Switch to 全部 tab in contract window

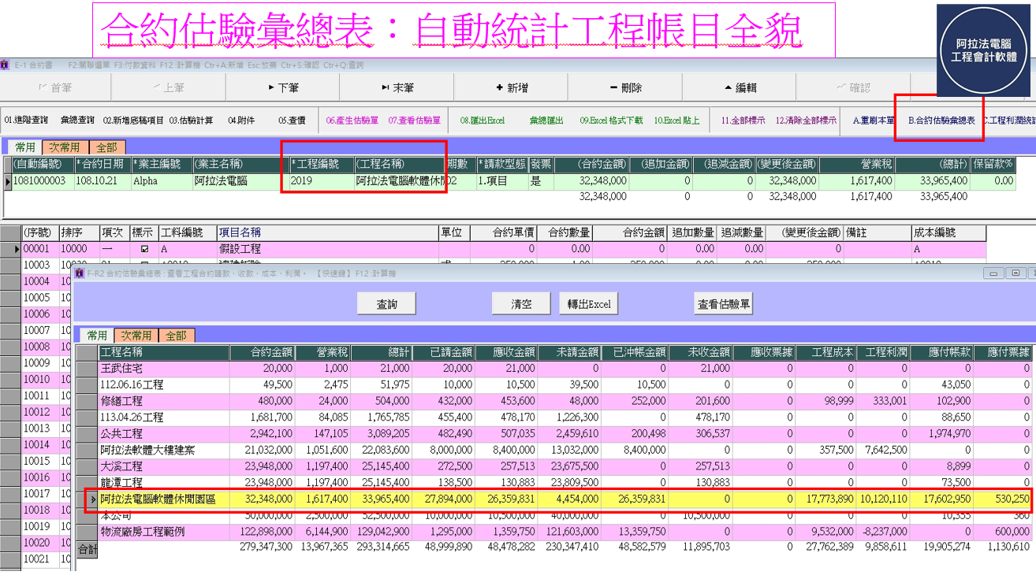tap(106, 147)
